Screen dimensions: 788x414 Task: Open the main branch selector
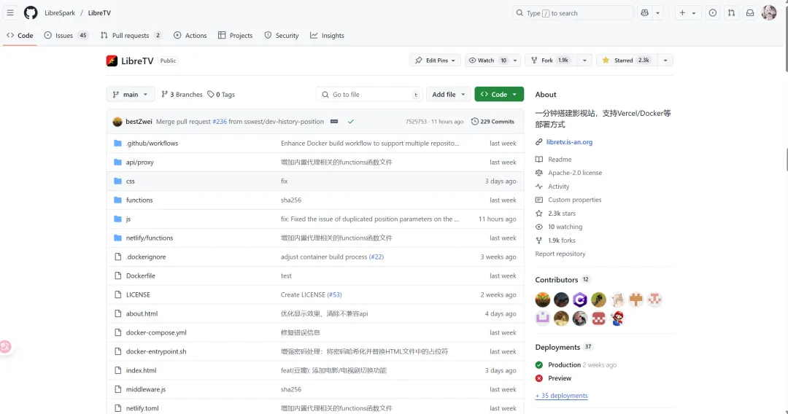tap(131, 94)
